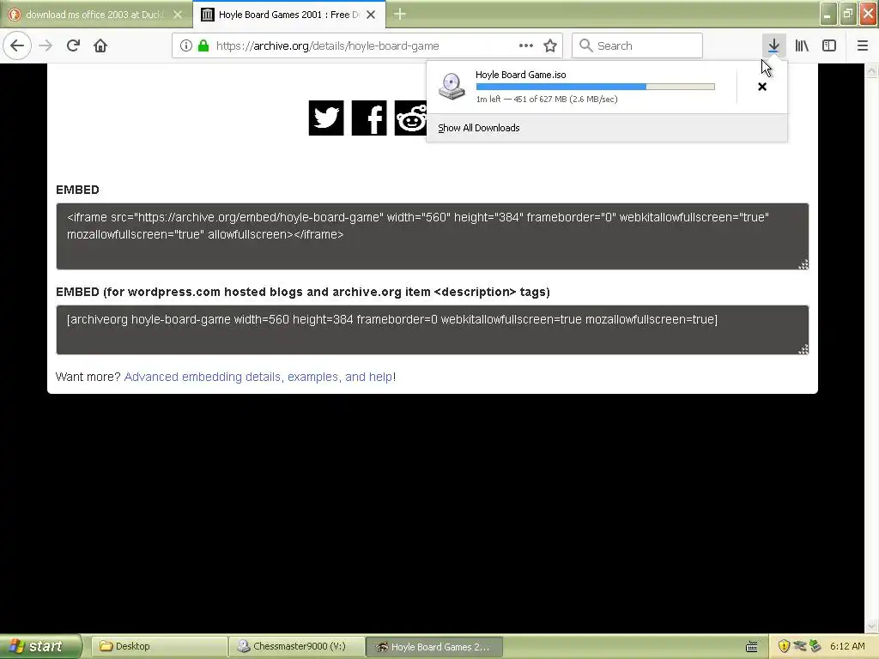Share the item on Reddit
Viewport: 879px width, 659px height.
tap(410, 118)
